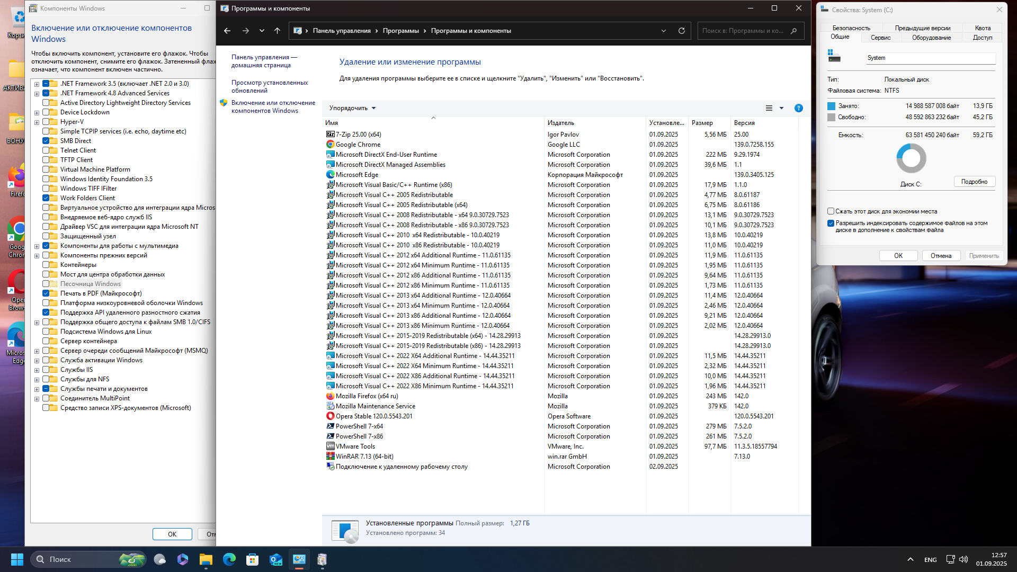Enable Windows TIFF IFilter component

[x=46, y=189]
